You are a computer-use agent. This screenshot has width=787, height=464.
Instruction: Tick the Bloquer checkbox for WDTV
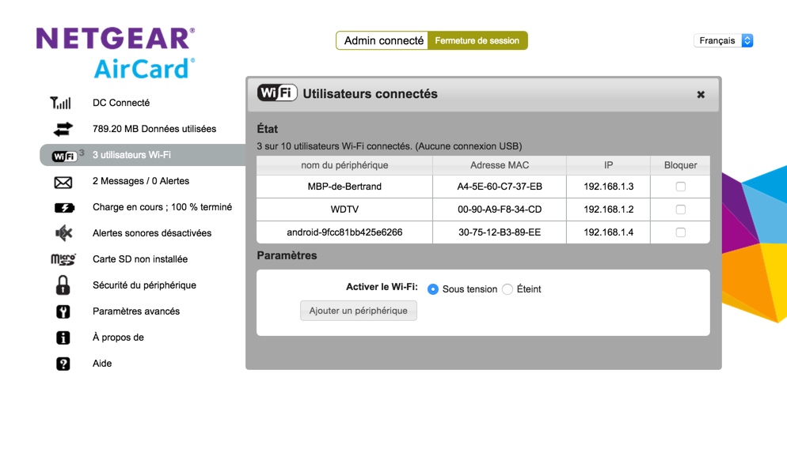click(x=680, y=209)
